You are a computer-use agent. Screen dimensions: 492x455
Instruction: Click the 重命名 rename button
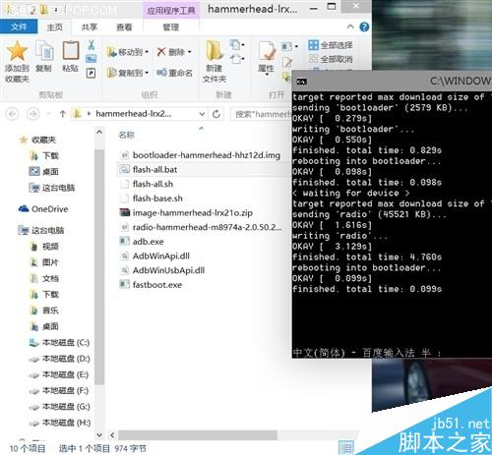174,73
